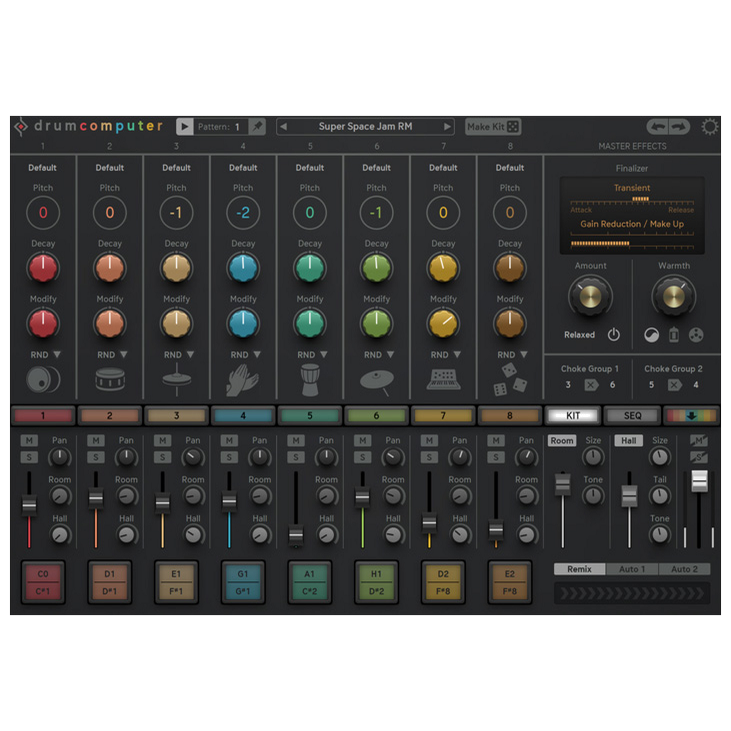Switch to the KIT tab

pos(573,416)
